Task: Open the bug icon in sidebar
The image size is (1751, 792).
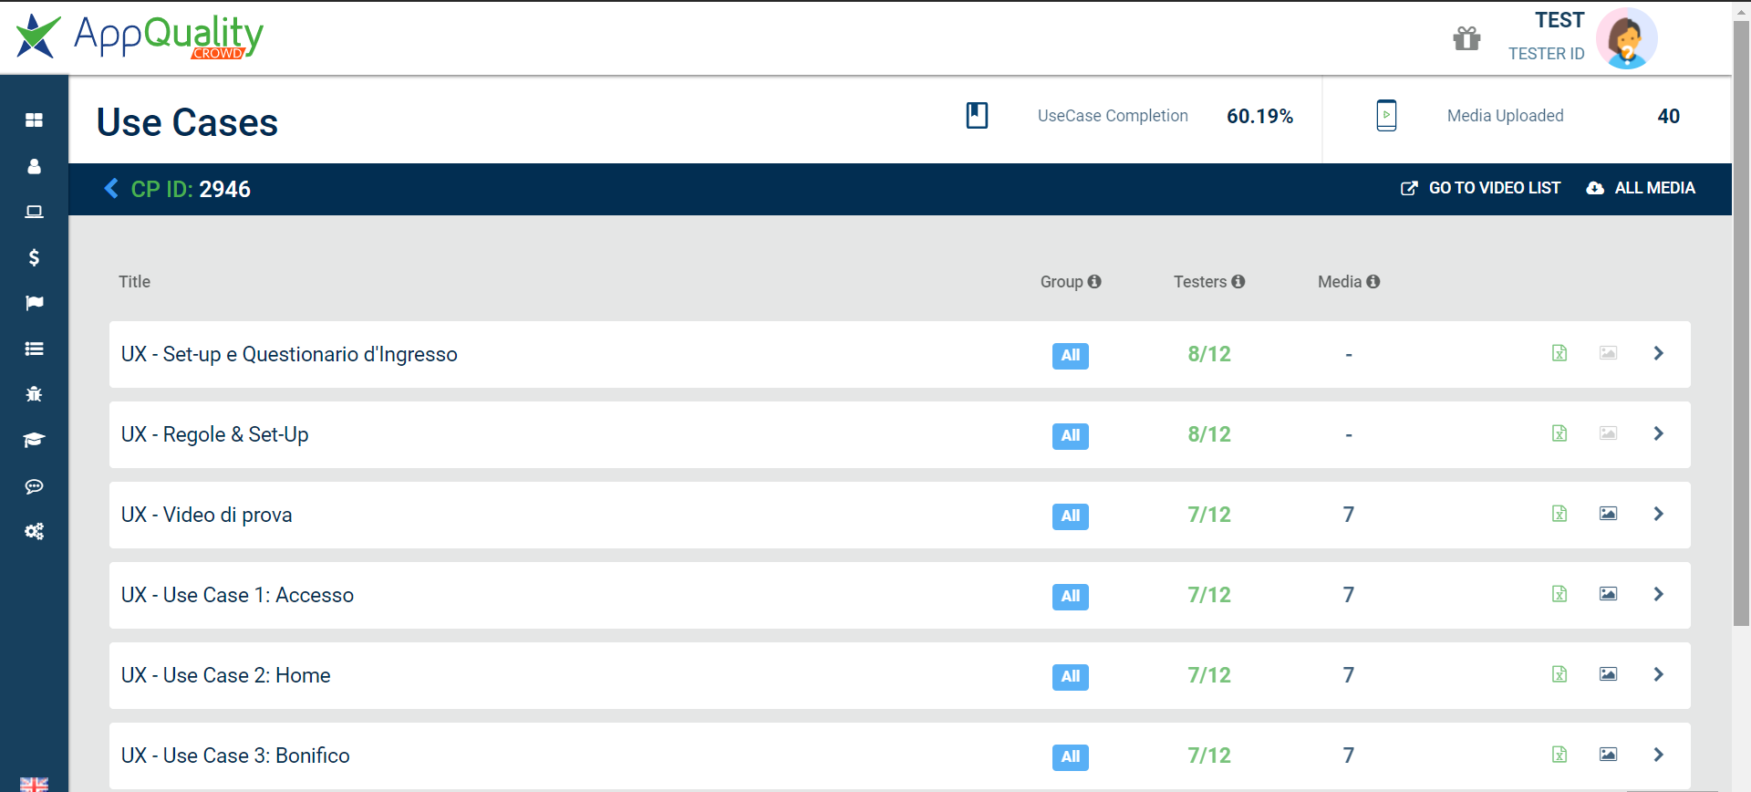Action: (34, 394)
